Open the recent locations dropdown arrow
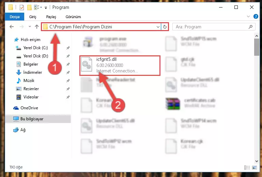Screen dimensions: 262x177 coord(30,27)
